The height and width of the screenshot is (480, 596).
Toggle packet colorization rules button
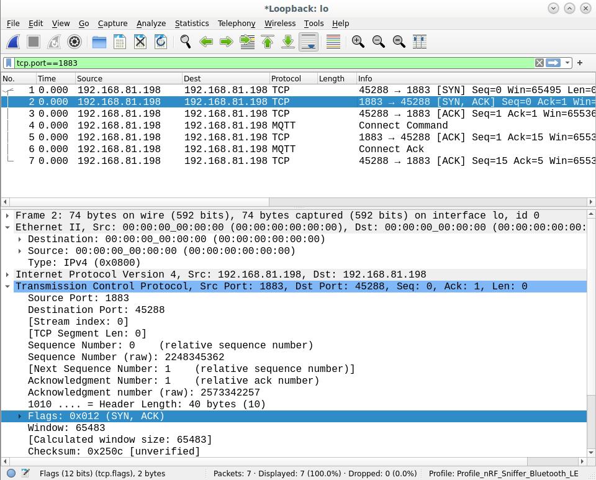point(333,42)
